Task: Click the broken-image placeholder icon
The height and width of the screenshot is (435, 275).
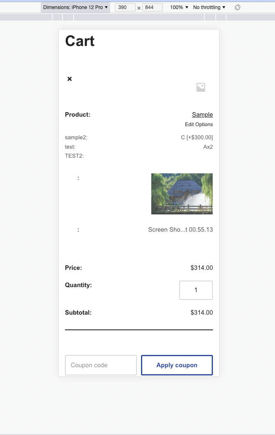Action: click(200, 87)
